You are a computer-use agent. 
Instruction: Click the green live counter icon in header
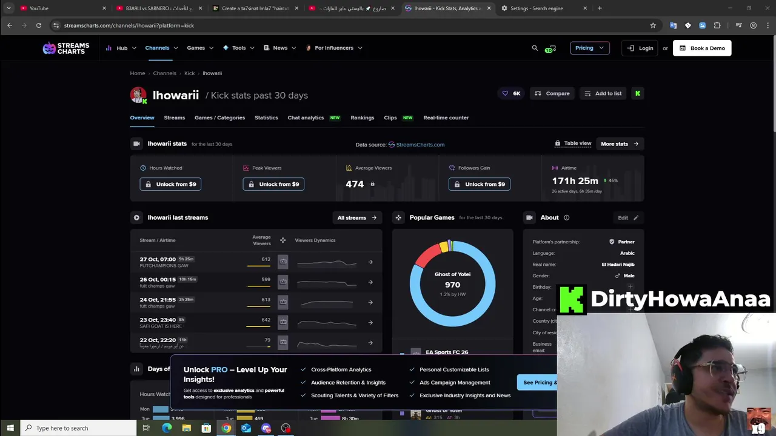(550, 48)
